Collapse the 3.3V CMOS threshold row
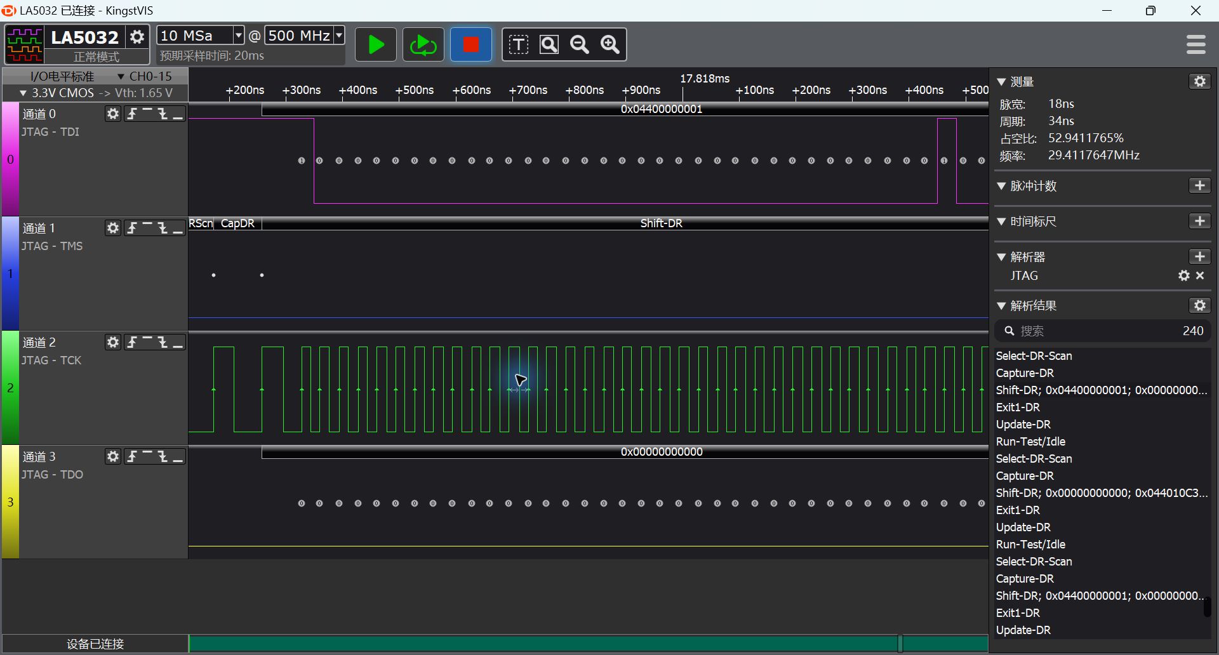Viewport: 1219px width, 655px height. tap(23, 93)
